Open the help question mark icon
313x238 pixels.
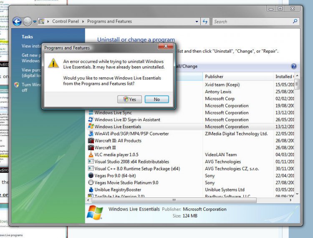pyautogui.click(x=294, y=66)
